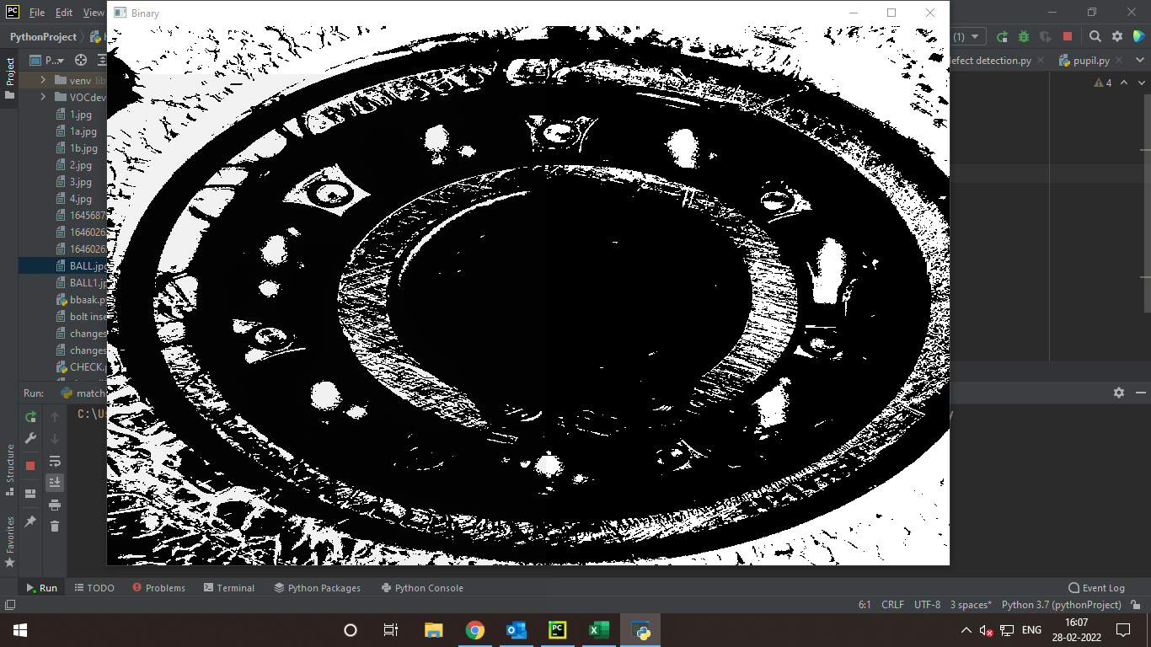Click the colorful Code With Me icon

pos(1139,37)
